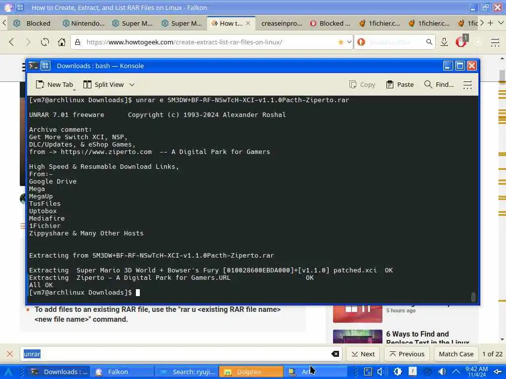
Task: Open the Konsole window menu terminal icon
Action: (x=34, y=66)
